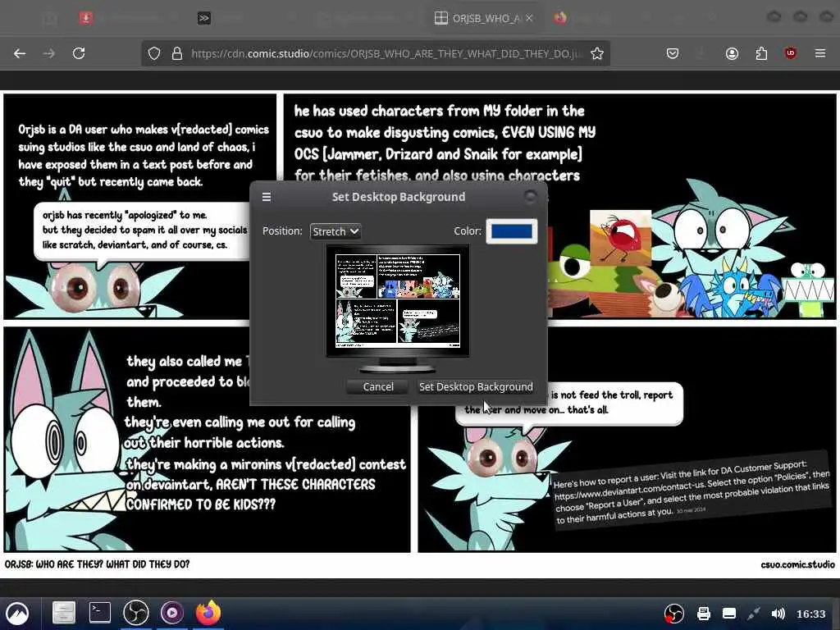Open the volume speaker tray icon
840x630 pixels.
[x=778, y=614]
